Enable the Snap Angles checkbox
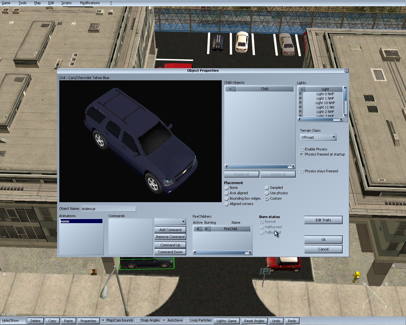This screenshot has height=325, width=406. click(138, 321)
